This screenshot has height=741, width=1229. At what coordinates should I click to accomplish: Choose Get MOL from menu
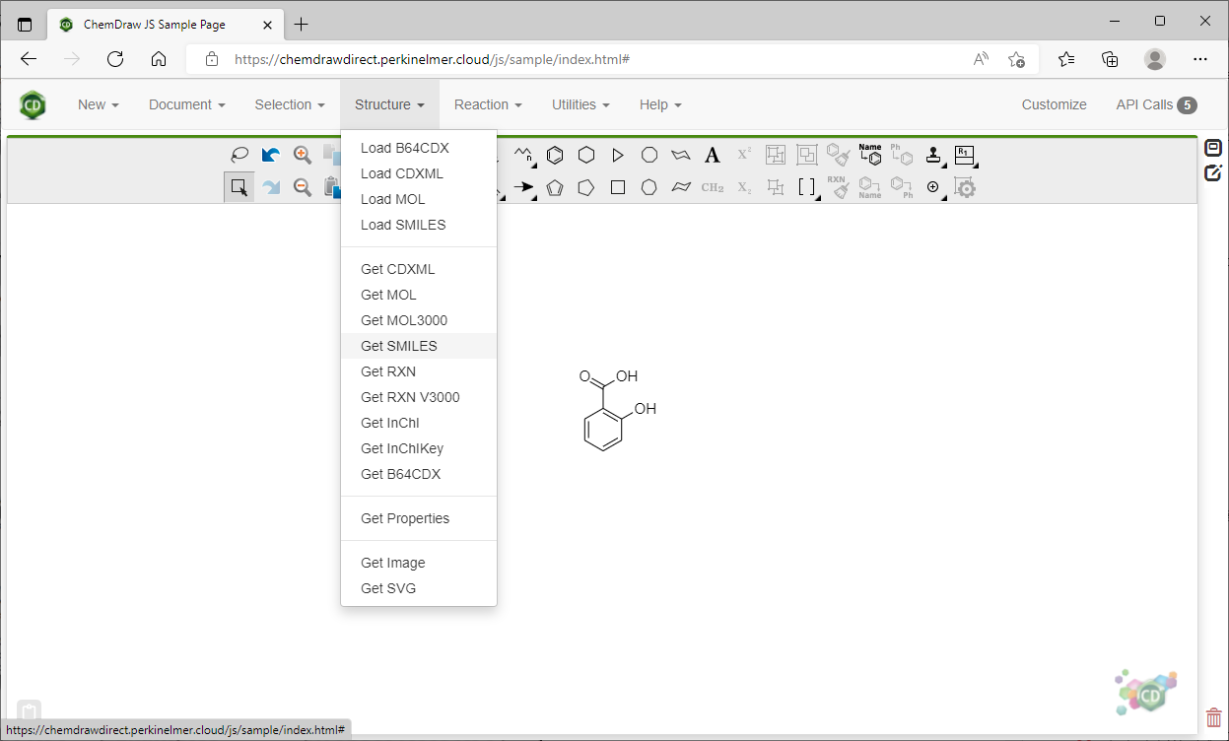click(419, 295)
